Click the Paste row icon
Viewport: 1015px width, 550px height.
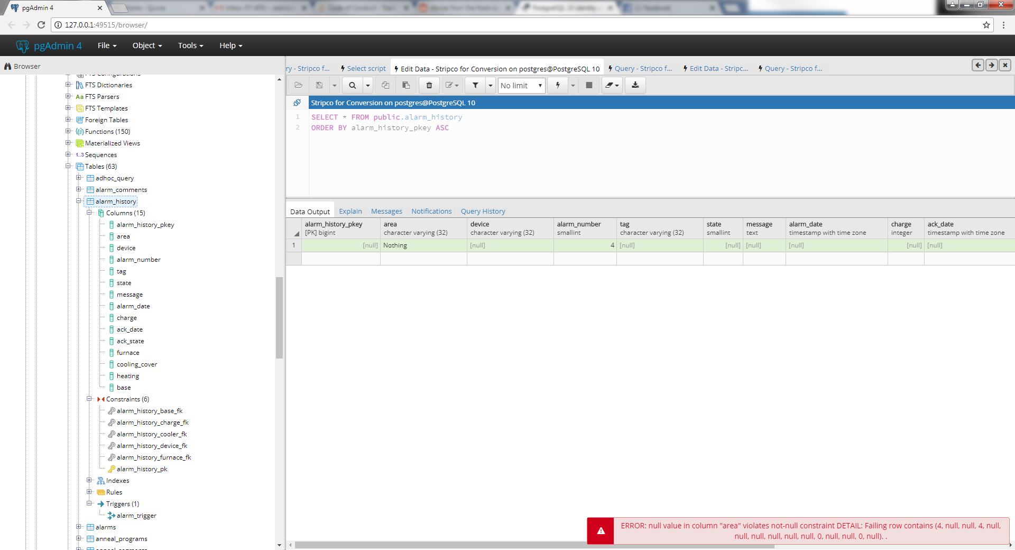click(406, 85)
